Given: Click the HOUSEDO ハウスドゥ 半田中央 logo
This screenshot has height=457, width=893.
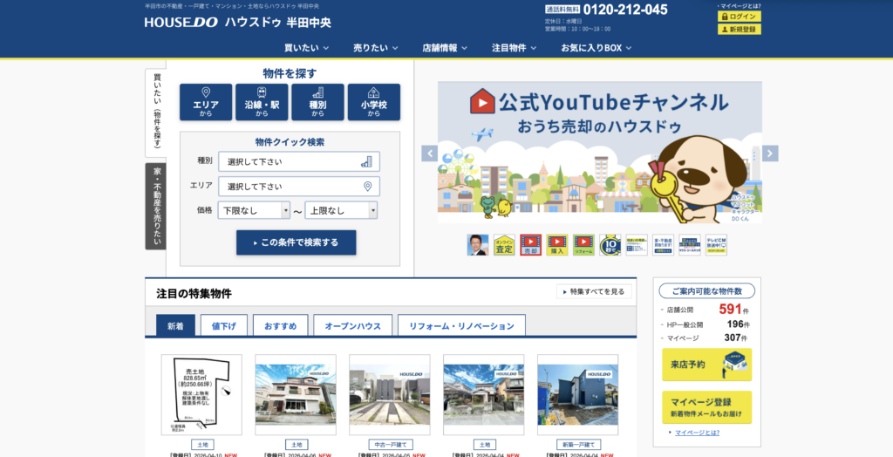Looking at the screenshot, I should [x=237, y=23].
